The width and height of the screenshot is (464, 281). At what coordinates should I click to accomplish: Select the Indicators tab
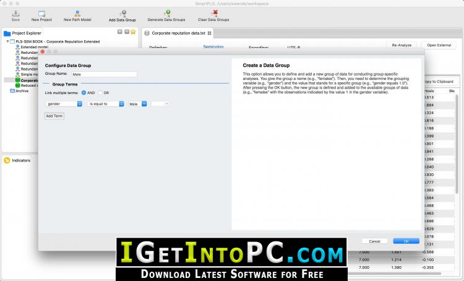[x=17, y=160]
